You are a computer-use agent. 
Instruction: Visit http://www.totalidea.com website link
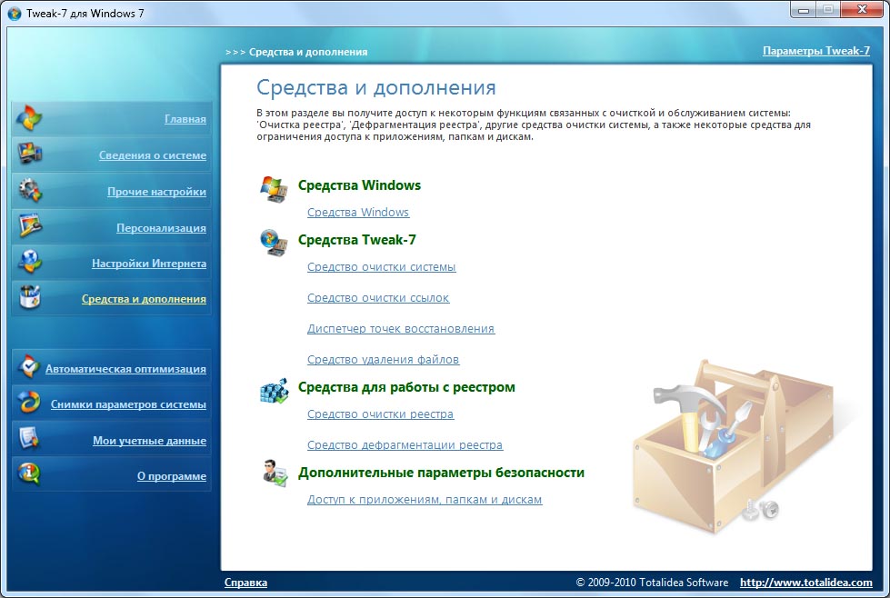(x=806, y=583)
